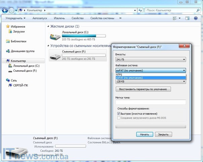
Task: Click Извлечь in the Explorer toolbar
Action: coord(59,18)
